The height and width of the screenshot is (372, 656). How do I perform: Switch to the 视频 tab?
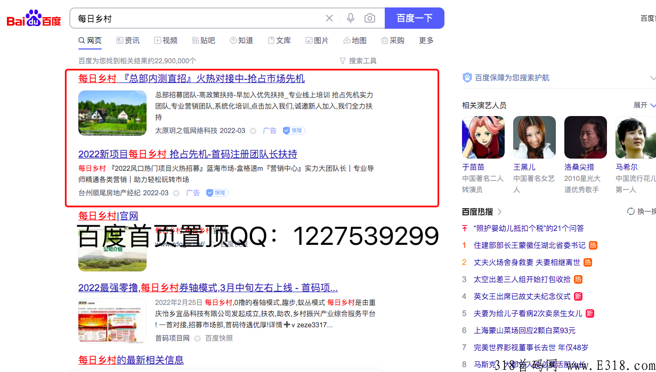(x=166, y=40)
